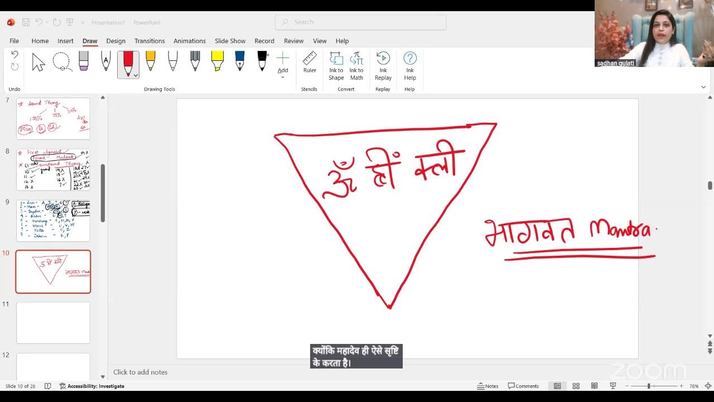Select the white pen tool
Screen dimensions: 714x402
173,62
